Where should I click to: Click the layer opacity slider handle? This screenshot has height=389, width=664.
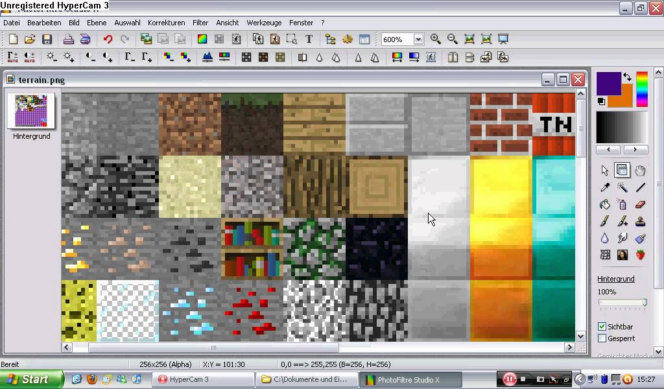pos(645,303)
